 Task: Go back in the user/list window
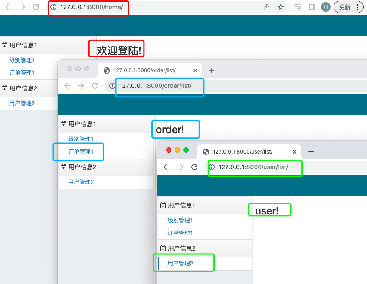tap(167, 167)
